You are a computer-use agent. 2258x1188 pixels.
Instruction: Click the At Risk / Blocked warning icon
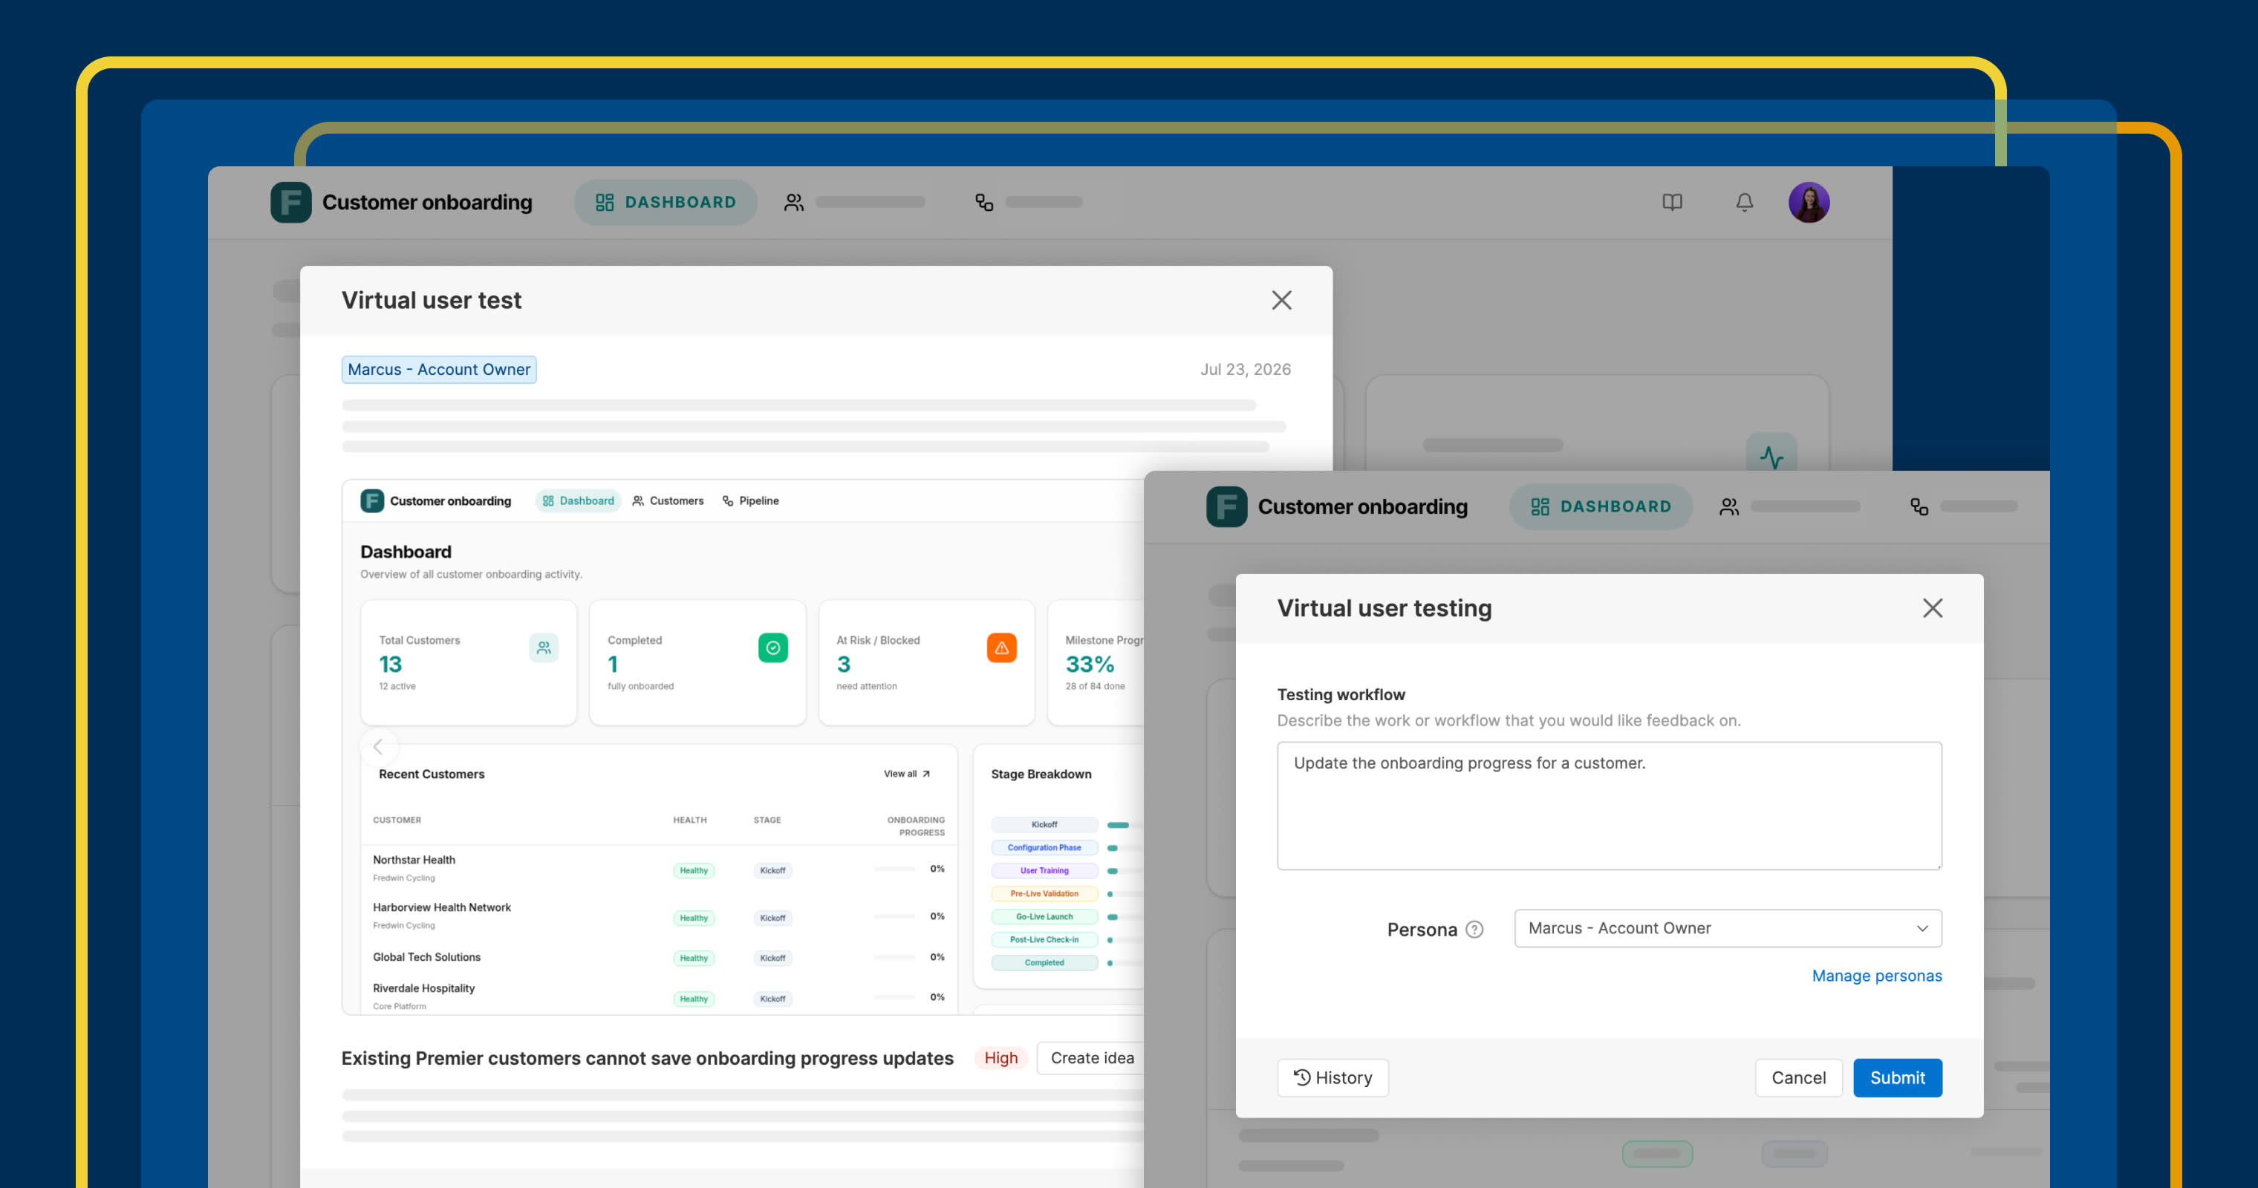click(x=1001, y=647)
